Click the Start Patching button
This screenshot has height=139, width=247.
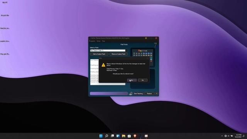click(x=138, y=93)
